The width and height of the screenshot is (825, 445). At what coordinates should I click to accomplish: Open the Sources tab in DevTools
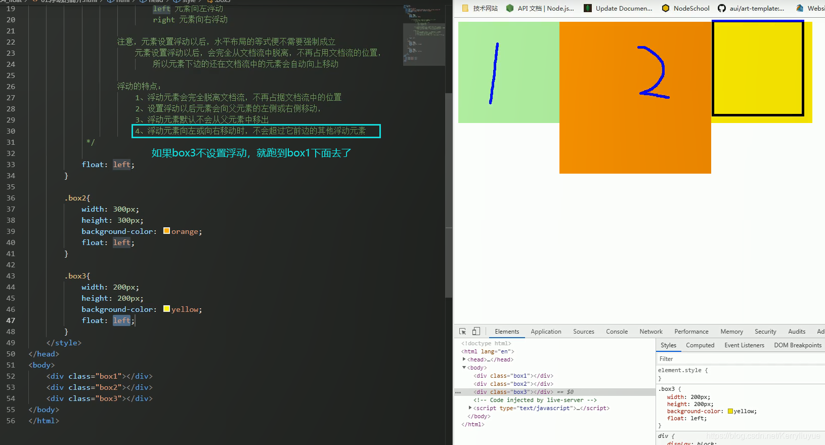pyautogui.click(x=584, y=332)
